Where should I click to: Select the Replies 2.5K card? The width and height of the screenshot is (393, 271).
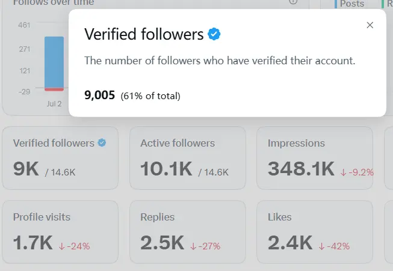tap(188, 232)
